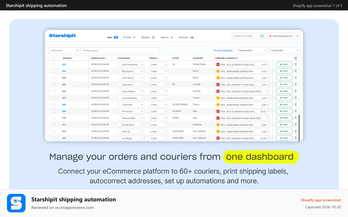This screenshot has height=217, width=348.
Task: Click the vertical scrollbar of the orders table
Action: pyautogui.click(x=299, y=128)
